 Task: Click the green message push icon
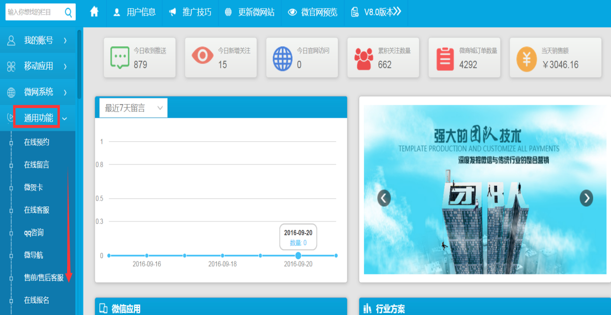(119, 57)
